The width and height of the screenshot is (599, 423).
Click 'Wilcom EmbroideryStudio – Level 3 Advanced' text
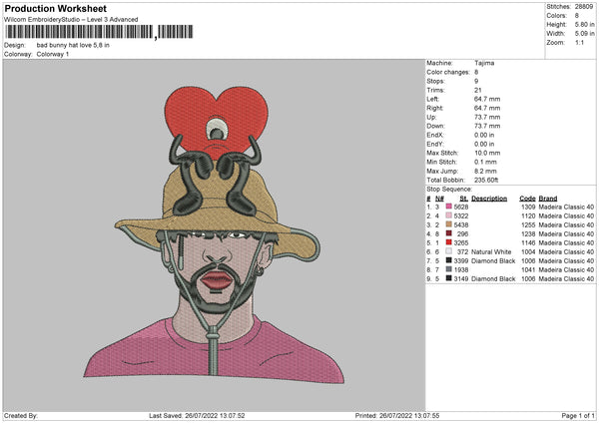(71, 20)
